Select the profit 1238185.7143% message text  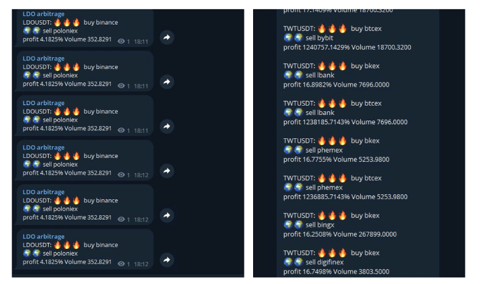click(345, 122)
